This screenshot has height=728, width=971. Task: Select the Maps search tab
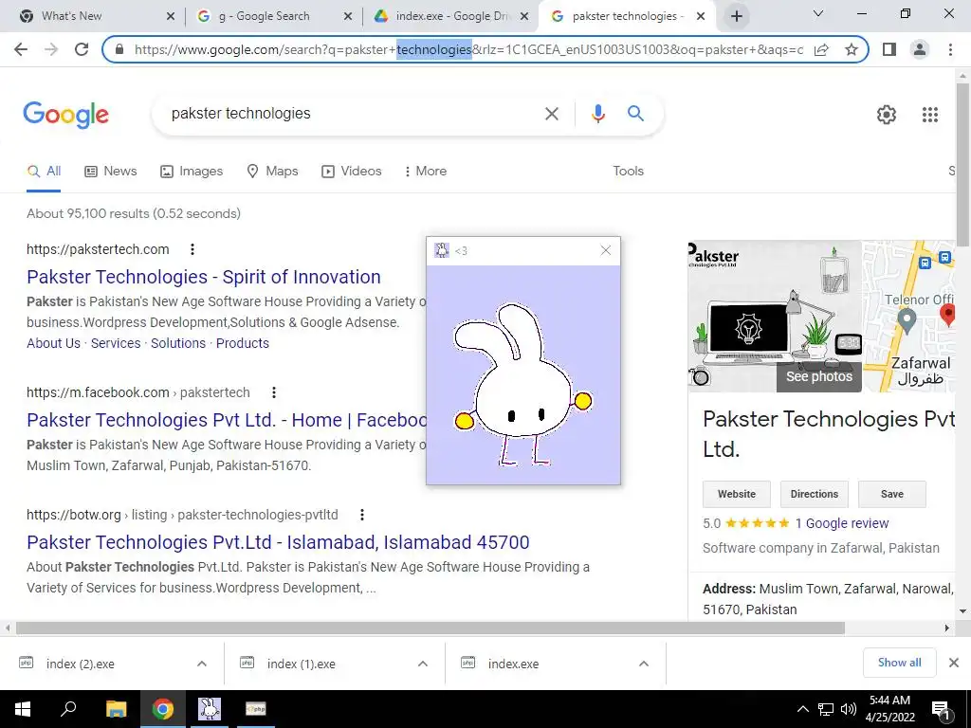[272, 172]
